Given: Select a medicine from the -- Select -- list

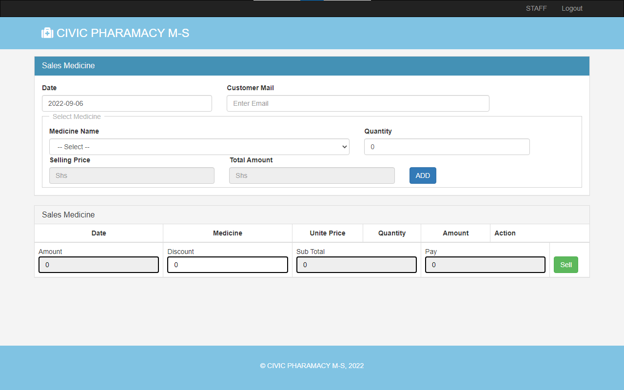Looking at the screenshot, I should [199, 147].
